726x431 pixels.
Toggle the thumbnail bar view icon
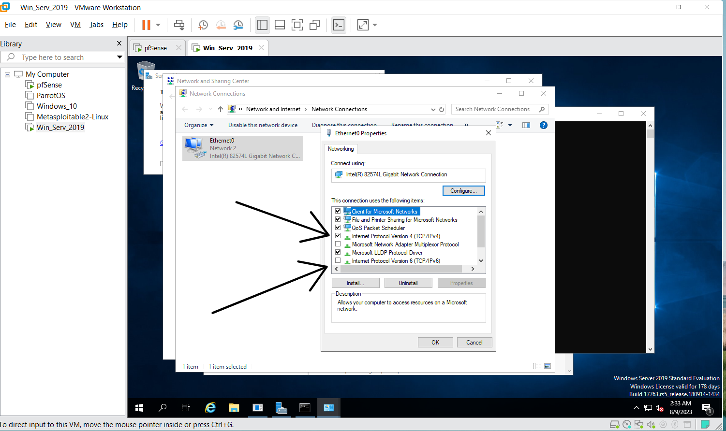(280, 25)
